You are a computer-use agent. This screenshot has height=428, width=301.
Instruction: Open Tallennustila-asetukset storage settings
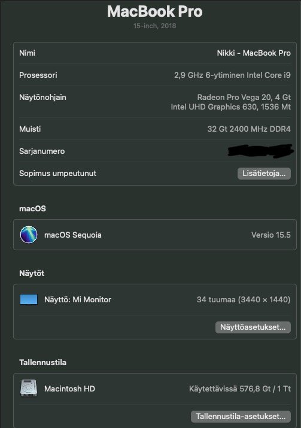(241, 416)
